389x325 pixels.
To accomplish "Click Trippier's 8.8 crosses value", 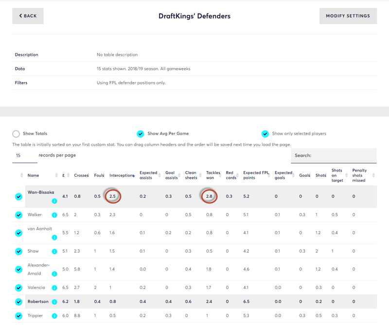I will (x=77, y=316).
